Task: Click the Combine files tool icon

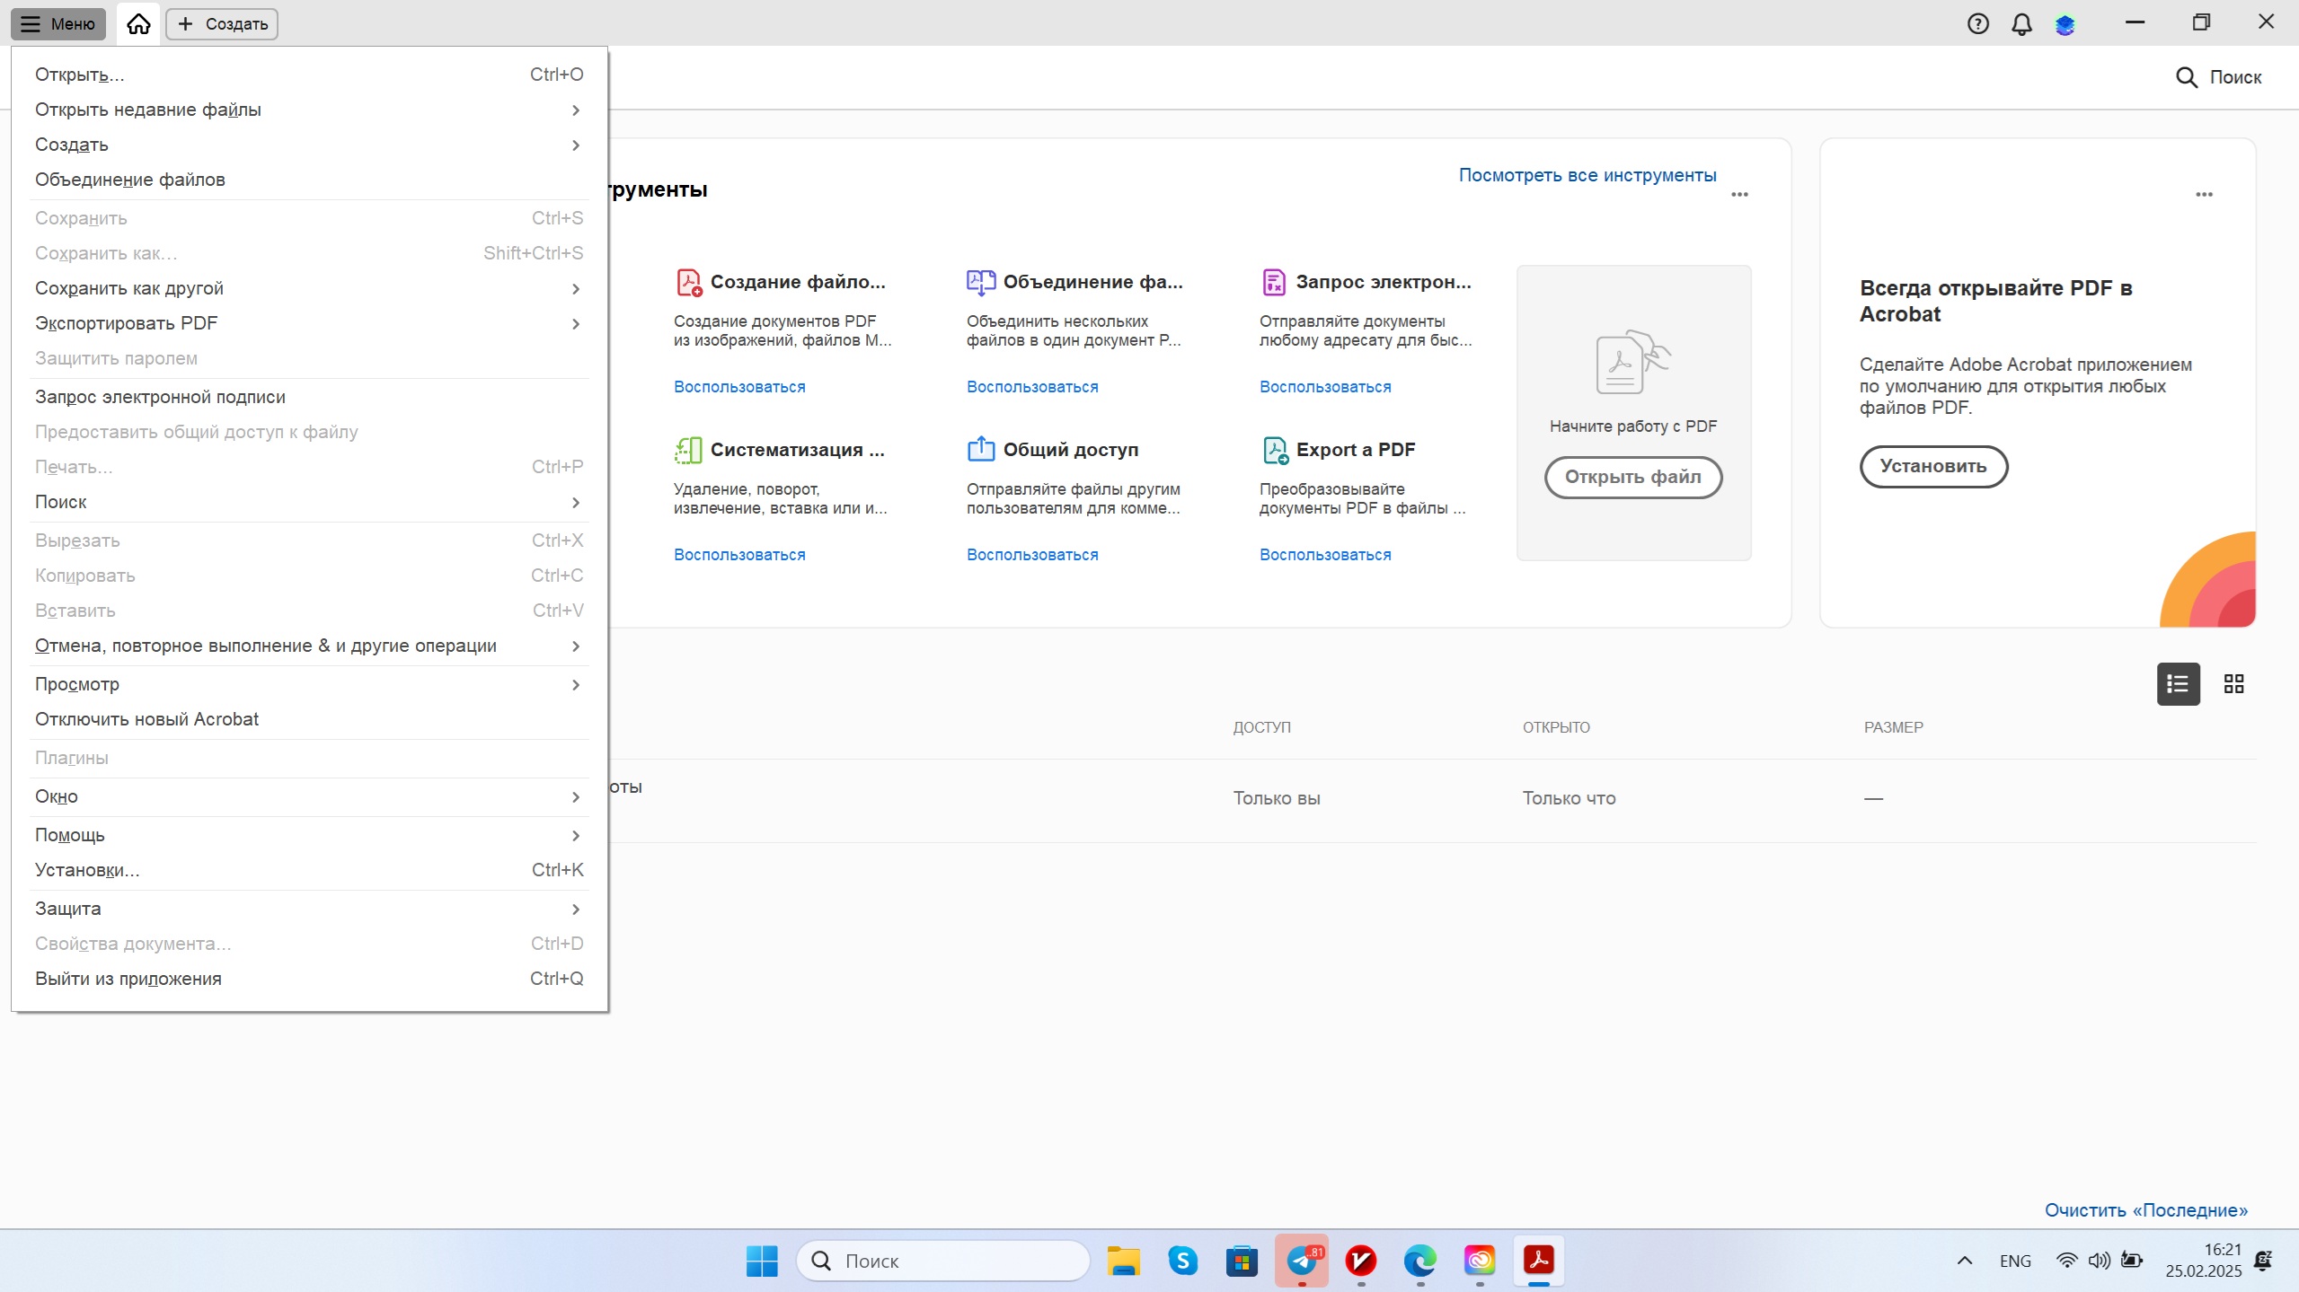Action: pyautogui.click(x=981, y=282)
